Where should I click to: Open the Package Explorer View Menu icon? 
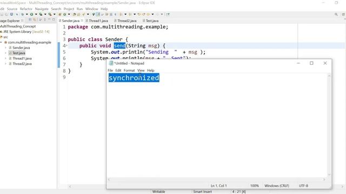pyautogui.click(x=45, y=19)
